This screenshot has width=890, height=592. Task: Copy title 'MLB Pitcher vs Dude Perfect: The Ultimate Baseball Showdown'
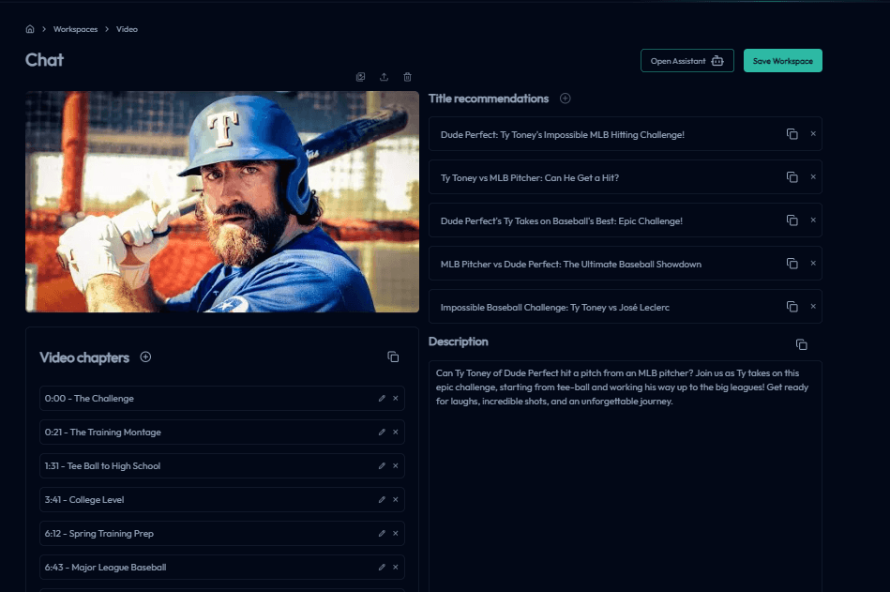tap(792, 264)
